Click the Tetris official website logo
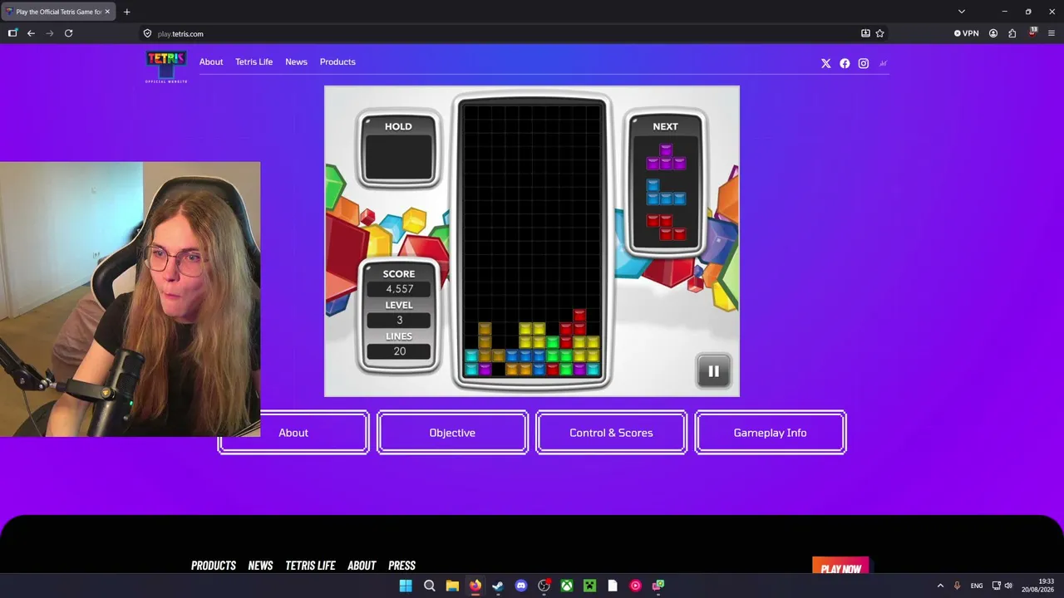The width and height of the screenshot is (1064, 598). 166,66
